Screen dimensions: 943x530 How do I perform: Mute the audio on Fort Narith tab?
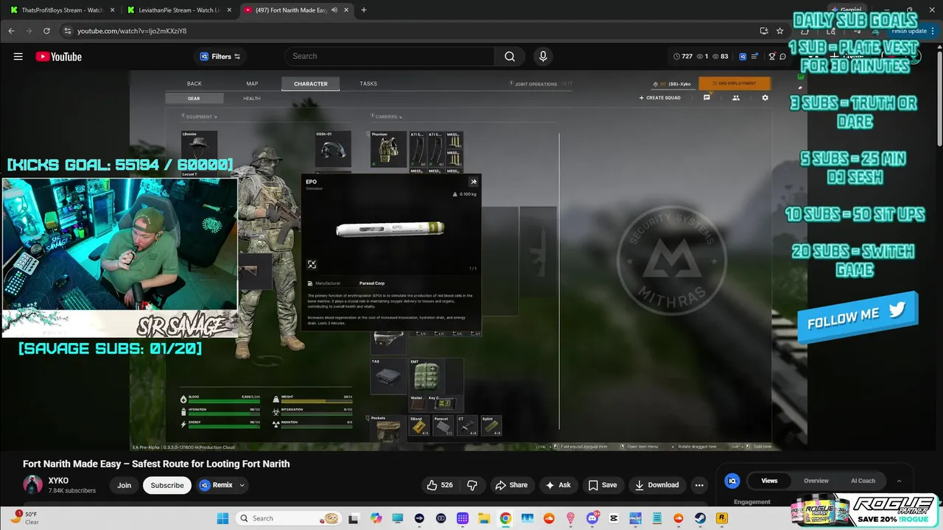coord(334,10)
